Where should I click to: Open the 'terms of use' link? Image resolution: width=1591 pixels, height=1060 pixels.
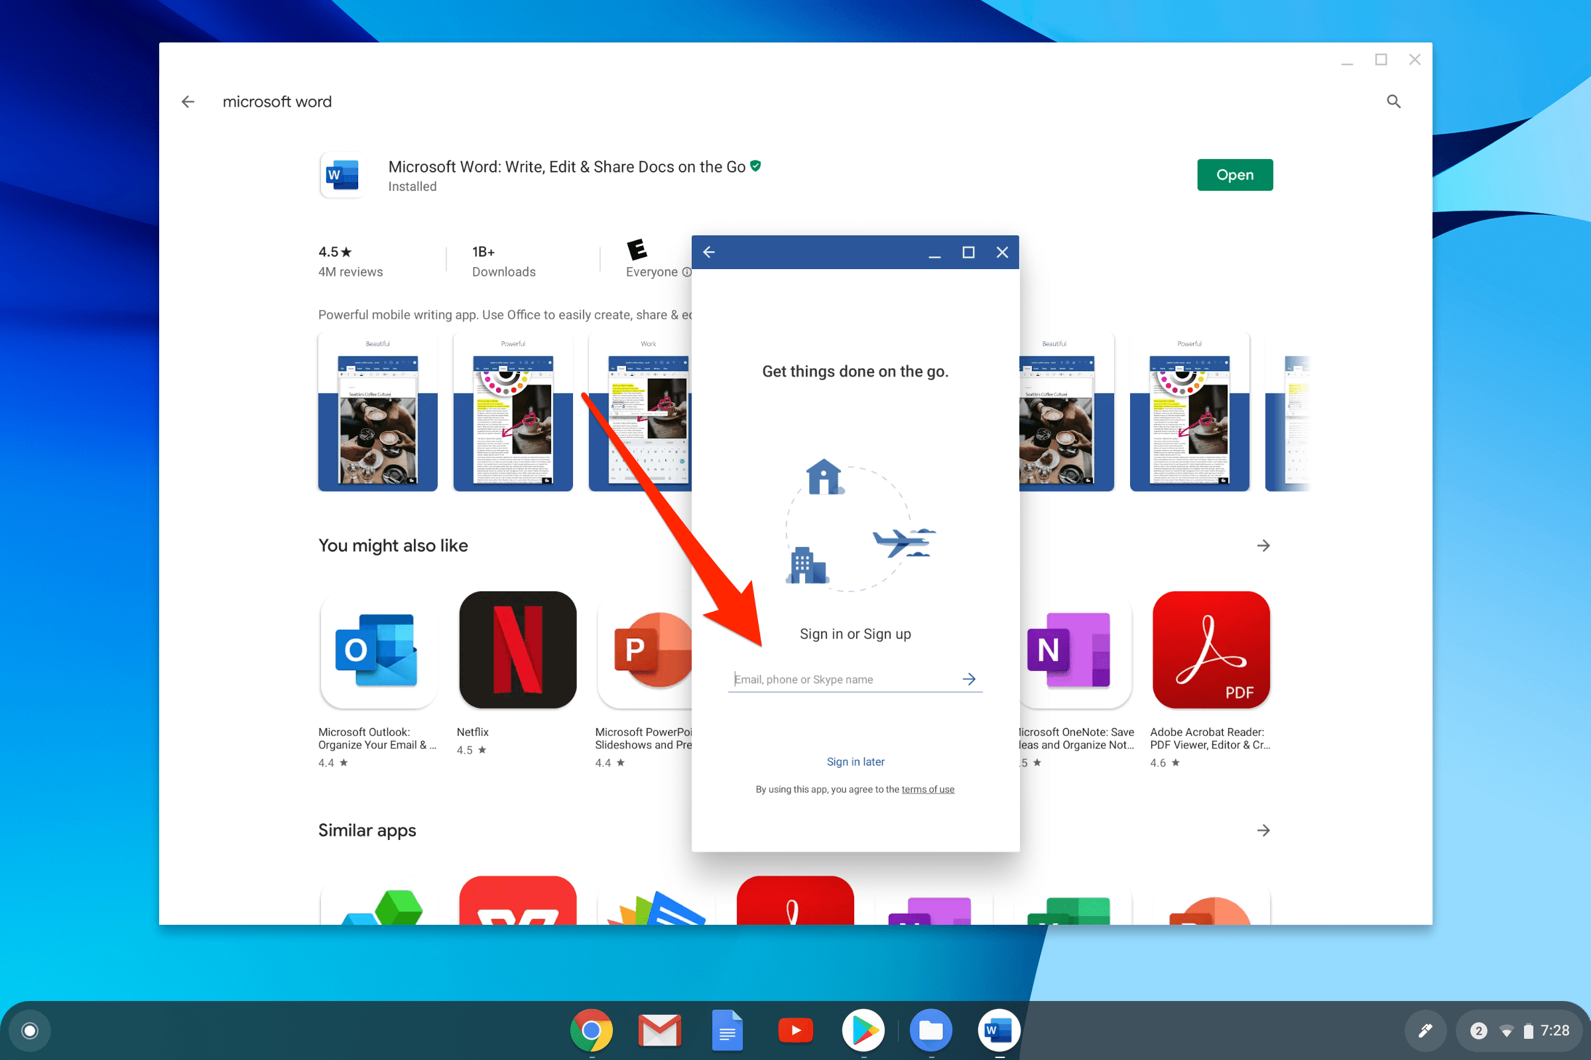pyautogui.click(x=927, y=790)
